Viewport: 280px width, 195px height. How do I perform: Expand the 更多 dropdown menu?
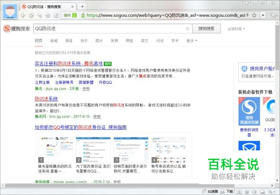[192, 41]
